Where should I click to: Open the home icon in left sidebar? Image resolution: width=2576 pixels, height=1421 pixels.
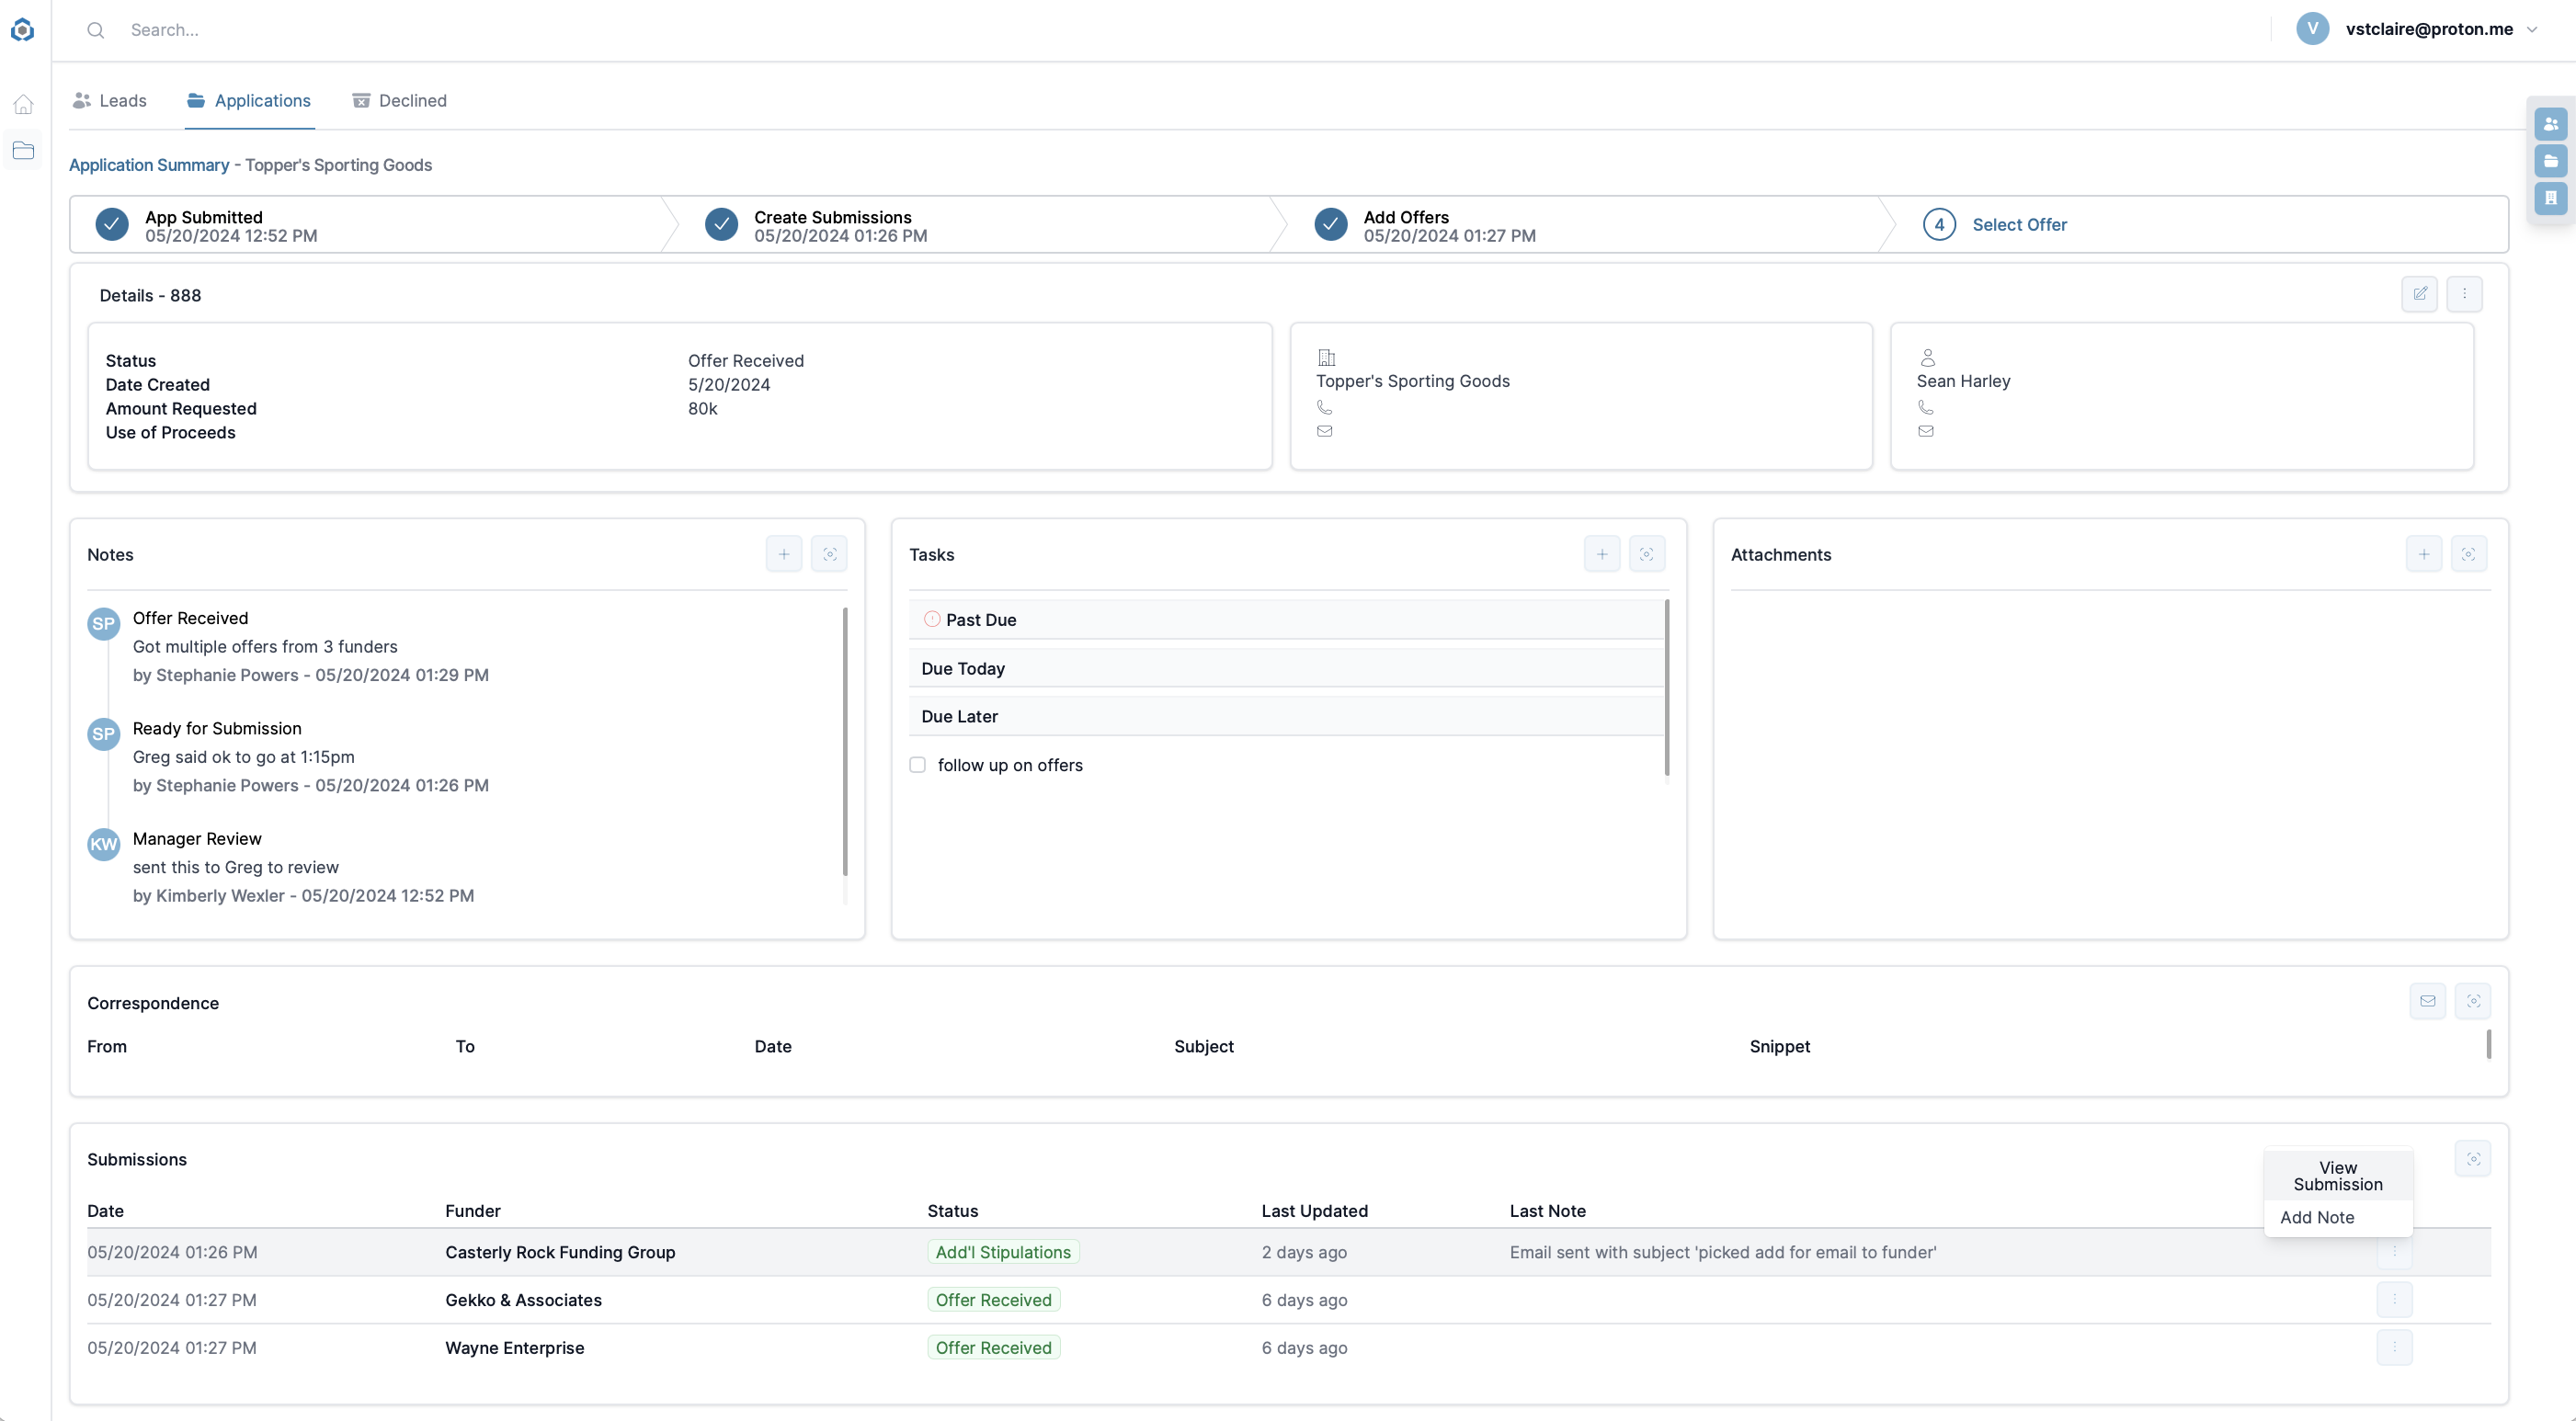[x=23, y=104]
